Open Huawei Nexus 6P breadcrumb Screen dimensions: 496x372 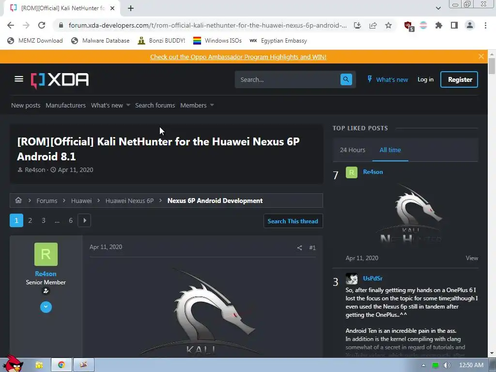tap(129, 201)
